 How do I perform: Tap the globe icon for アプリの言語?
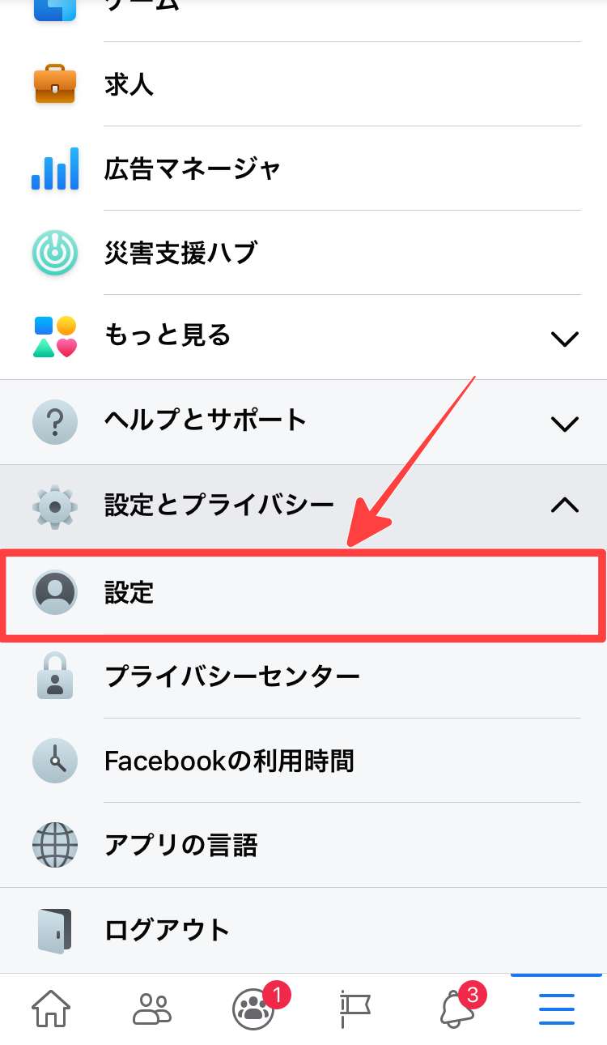pos(55,845)
